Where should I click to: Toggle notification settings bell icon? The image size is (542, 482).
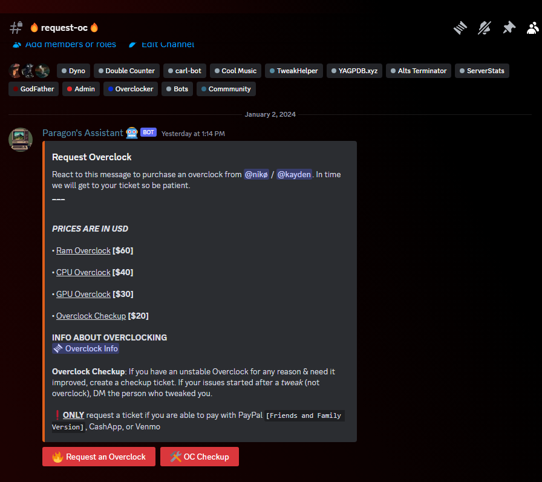[485, 28]
